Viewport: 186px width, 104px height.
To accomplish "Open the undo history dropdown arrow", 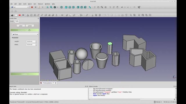I will (125, 7).
